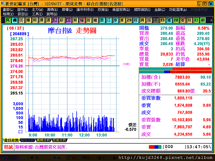Select the number 8 toolbar icon

[x=122, y=20]
